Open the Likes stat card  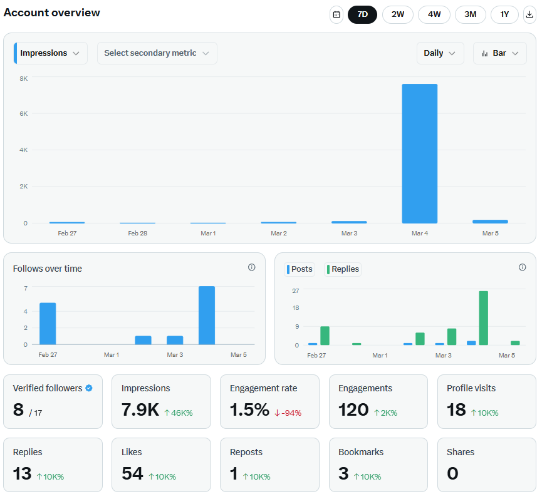pos(161,465)
